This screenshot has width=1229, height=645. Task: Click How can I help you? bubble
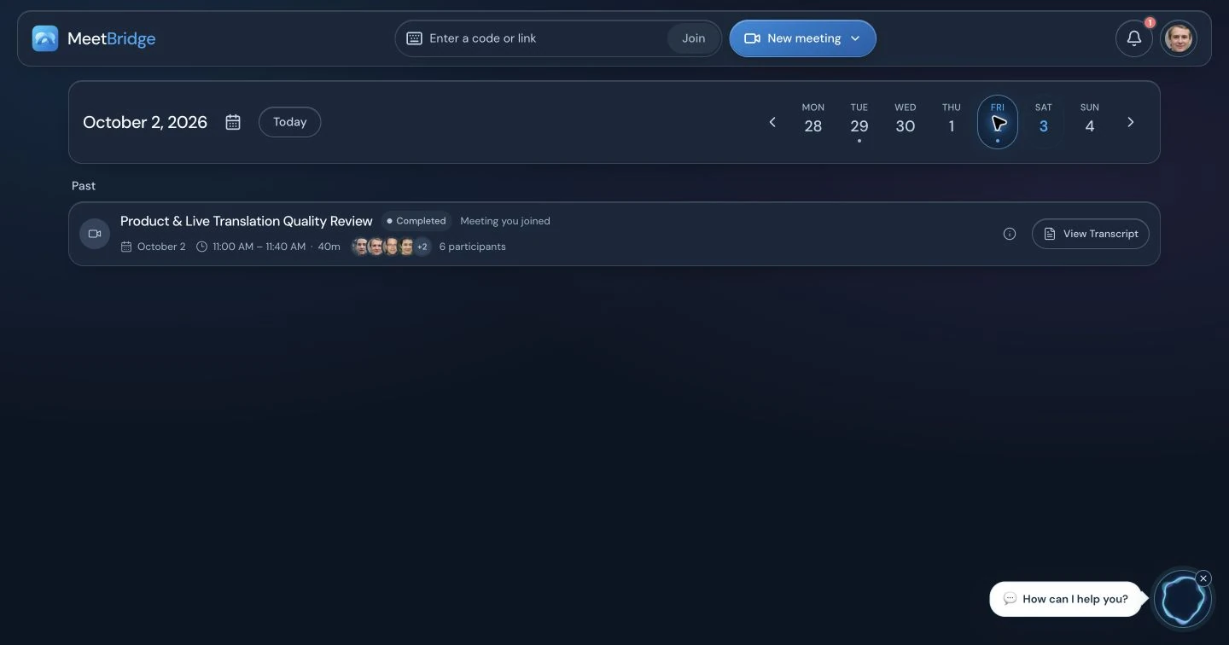(x=1066, y=599)
